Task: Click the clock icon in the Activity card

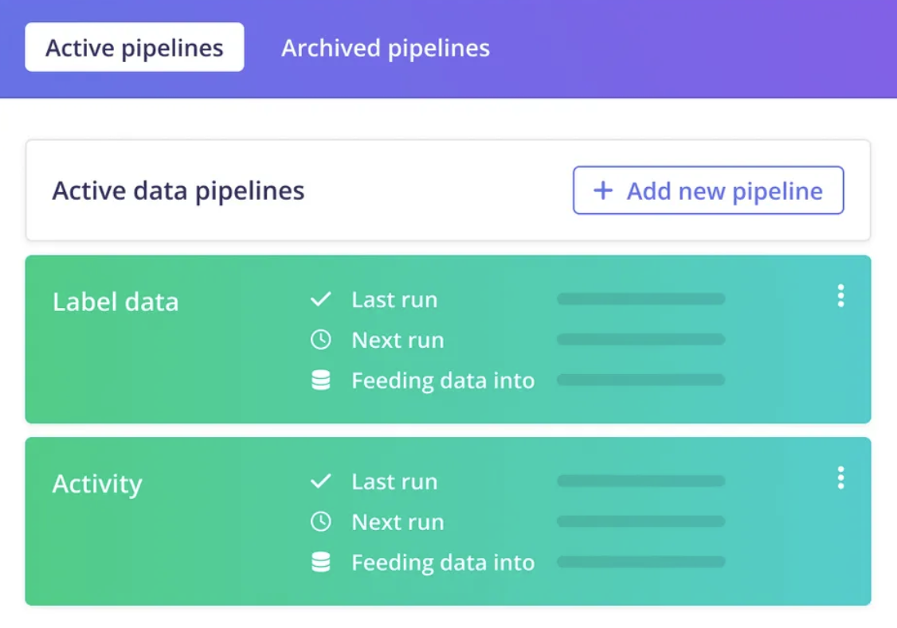Action: click(x=322, y=521)
